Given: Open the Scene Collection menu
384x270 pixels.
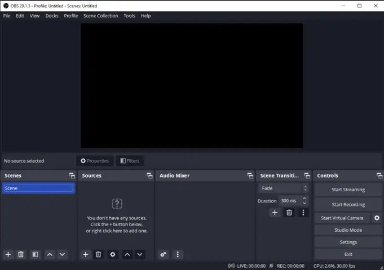Looking at the screenshot, I should pyautogui.click(x=101, y=16).
